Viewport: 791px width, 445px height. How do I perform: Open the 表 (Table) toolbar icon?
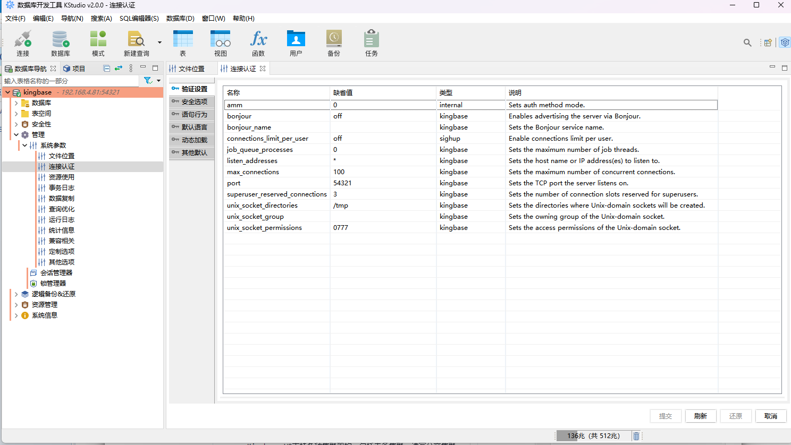pyautogui.click(x=183, y=39)
